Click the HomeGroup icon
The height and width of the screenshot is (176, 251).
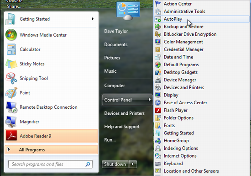pyautogui.click(x=158, y=141)
